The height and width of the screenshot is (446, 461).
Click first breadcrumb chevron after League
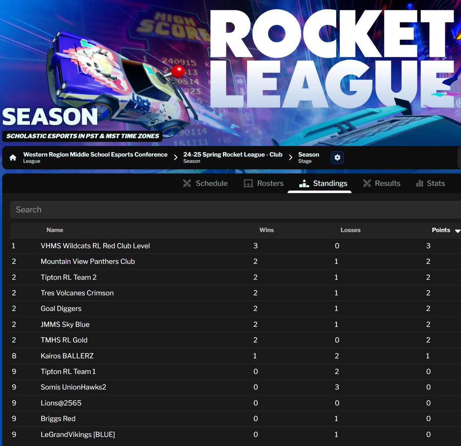pyautogui.click(x=176, y=158)
